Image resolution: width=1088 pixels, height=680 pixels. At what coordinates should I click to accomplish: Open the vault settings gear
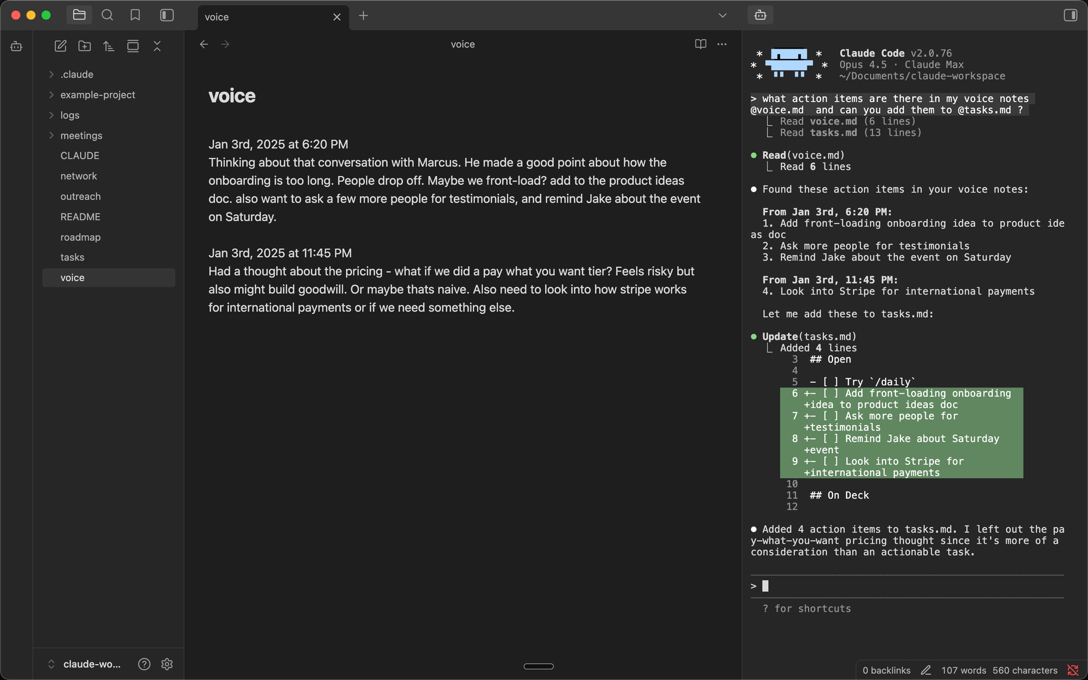click(x=167, y=664)
